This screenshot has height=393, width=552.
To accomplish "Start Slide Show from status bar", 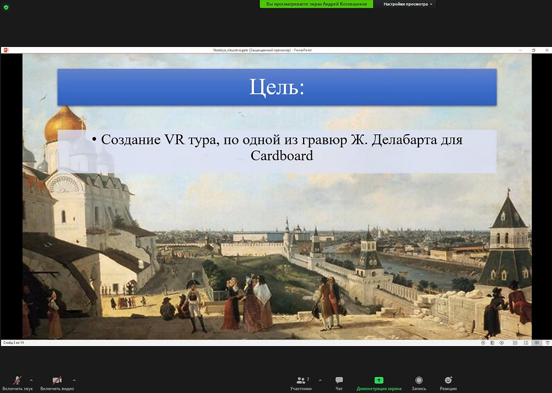I will click(548, 343).
